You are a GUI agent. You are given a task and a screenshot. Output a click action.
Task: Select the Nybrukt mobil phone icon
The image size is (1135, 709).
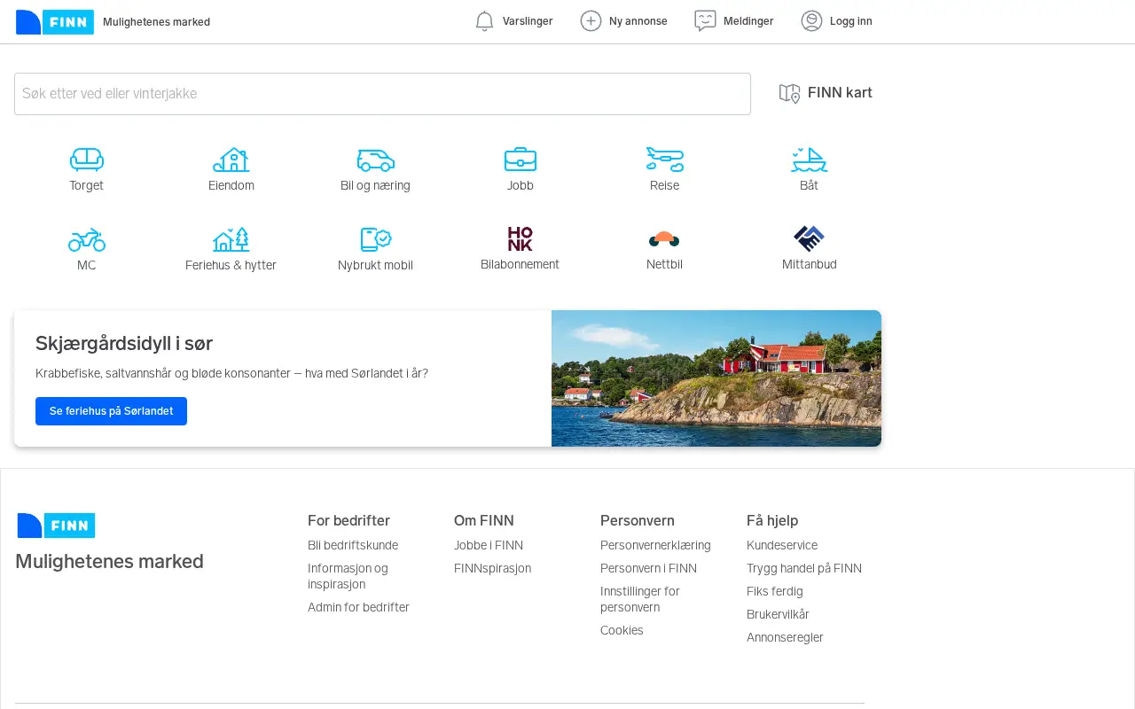[376, 239]
